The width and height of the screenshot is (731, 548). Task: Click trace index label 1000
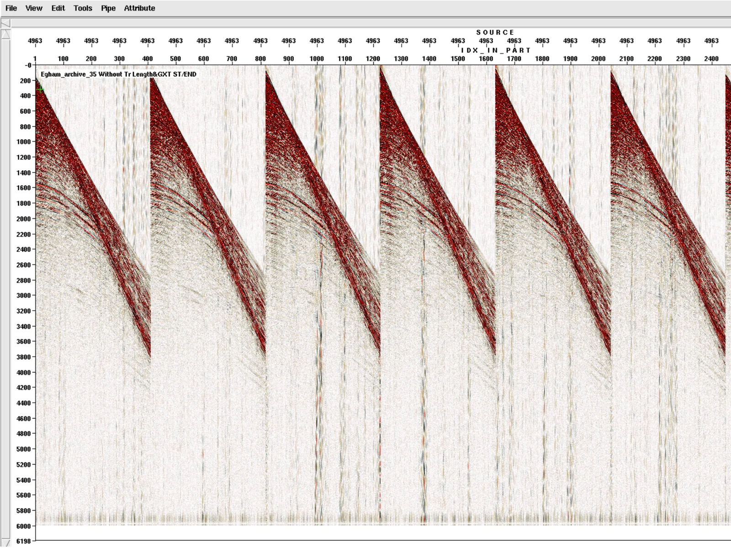coord(317,58)
